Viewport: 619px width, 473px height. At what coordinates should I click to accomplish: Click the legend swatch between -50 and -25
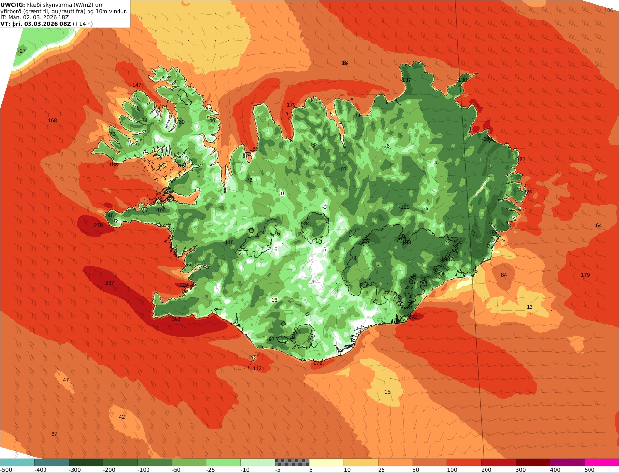click(189, 462)
